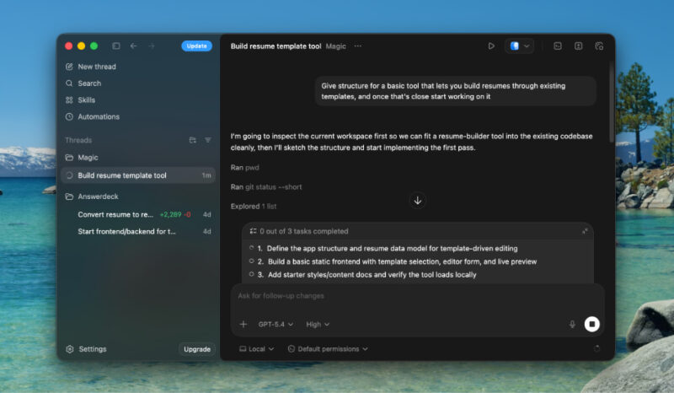Open the Default permissions dropdown
Screen dimensions: 674x393
[327, 349]
